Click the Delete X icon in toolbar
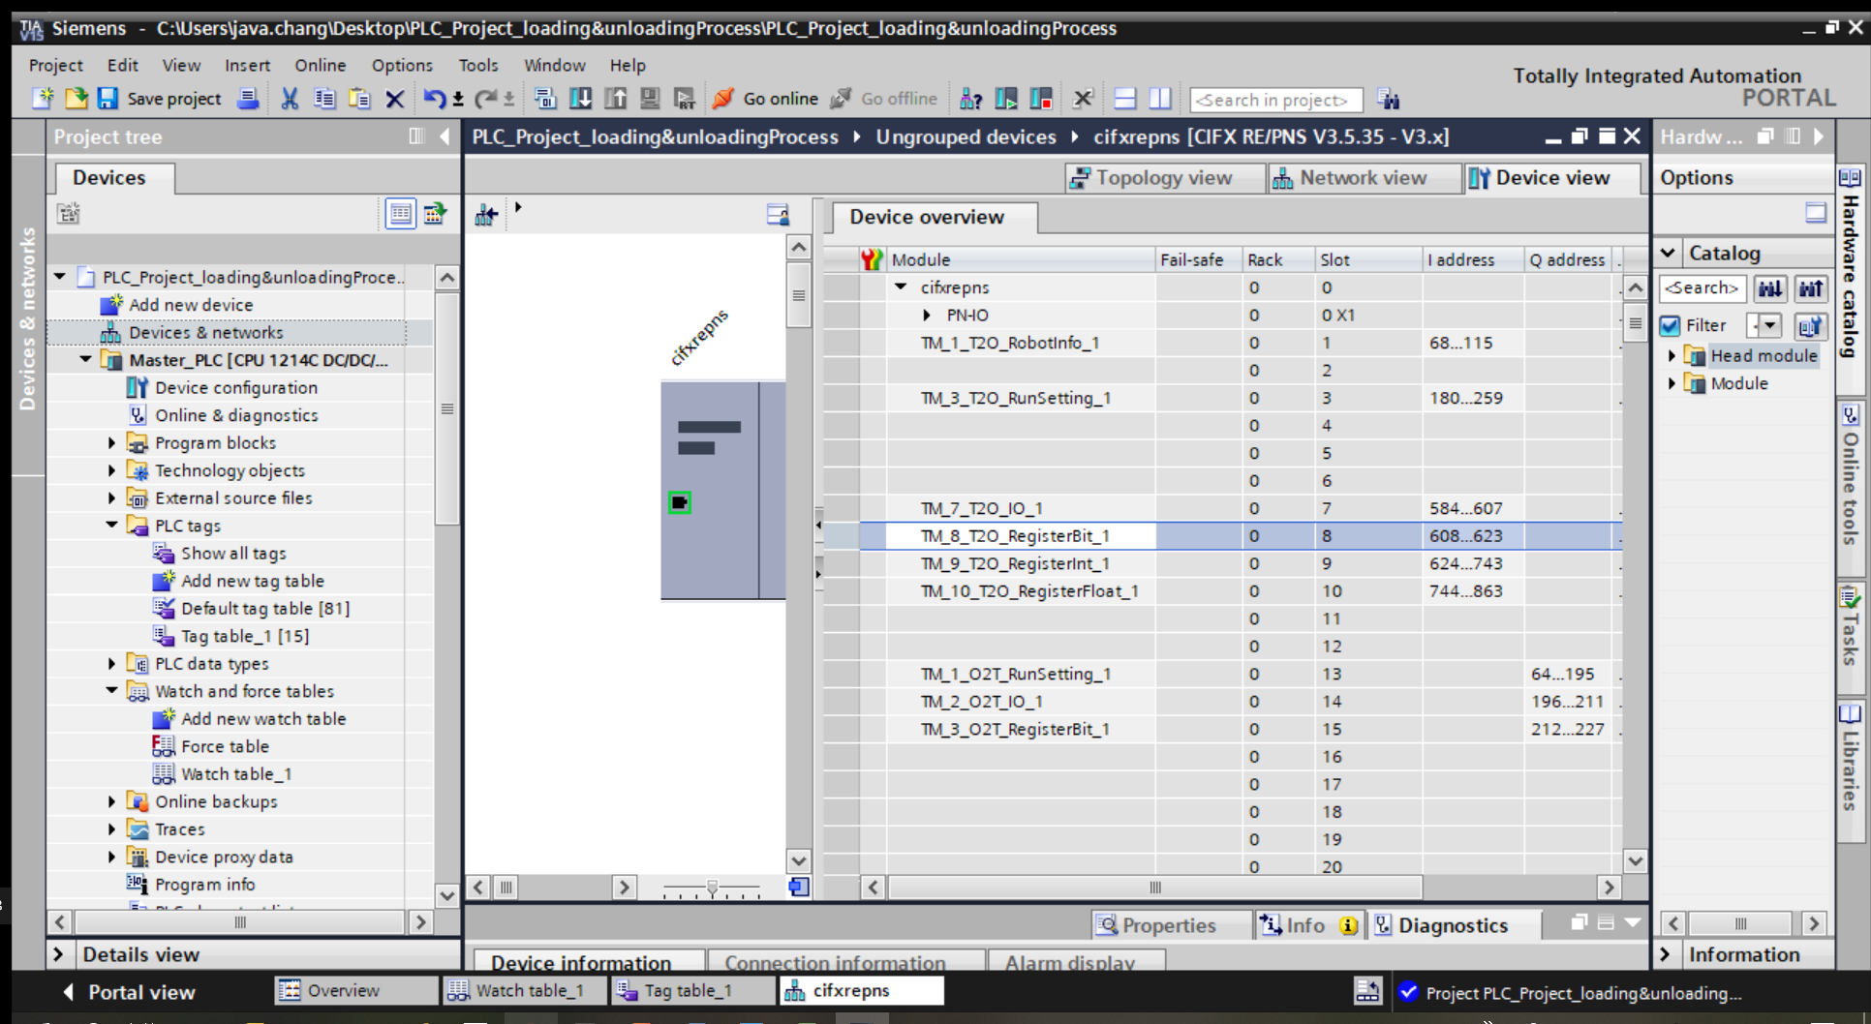This screenshot has height=1024, width=1871. [x=394, y=99]
